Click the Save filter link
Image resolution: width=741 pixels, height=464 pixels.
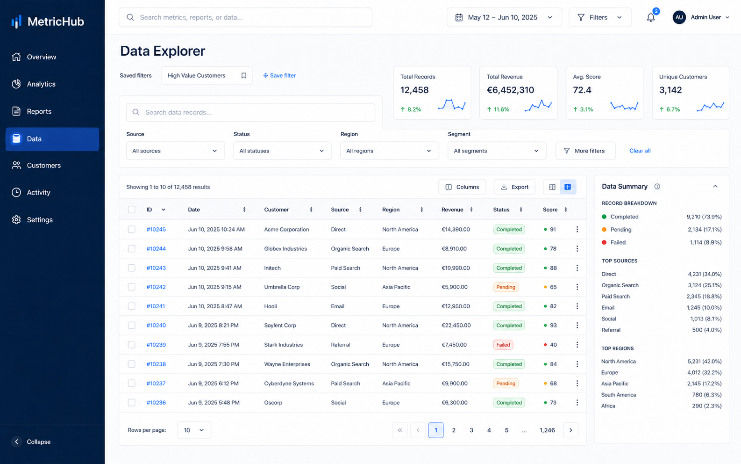tap(279, 75)
